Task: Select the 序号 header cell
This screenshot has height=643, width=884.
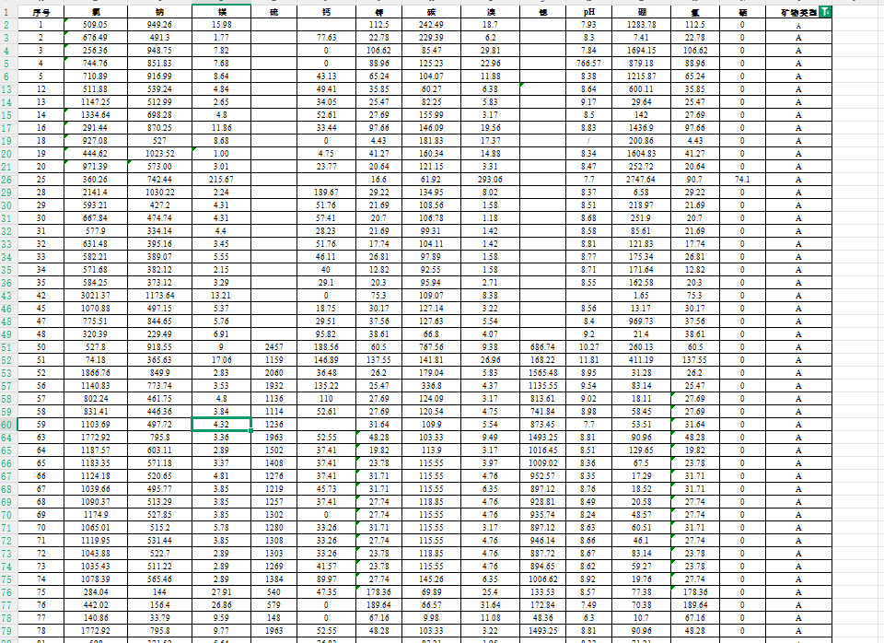Action: (x=41, y=12)
